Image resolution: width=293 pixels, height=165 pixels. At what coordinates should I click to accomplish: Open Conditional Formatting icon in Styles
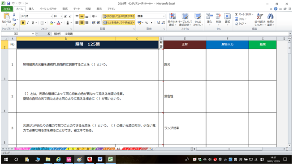point(172,16)
